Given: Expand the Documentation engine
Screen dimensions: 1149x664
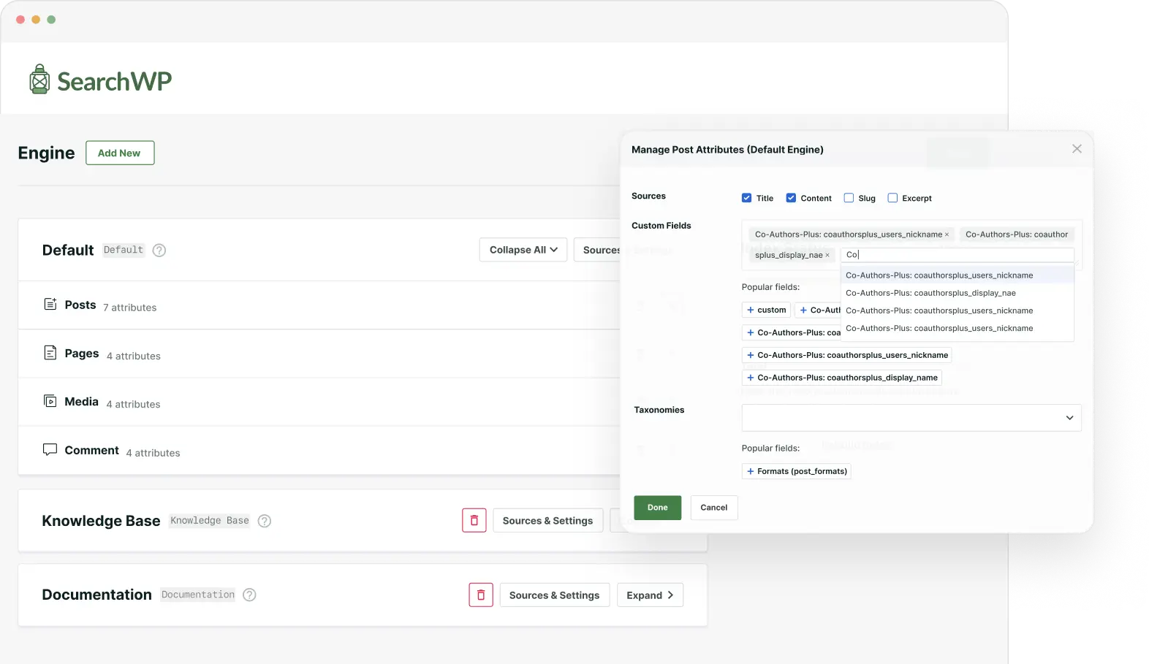Looking at the screenshot, I should [650, 595].
